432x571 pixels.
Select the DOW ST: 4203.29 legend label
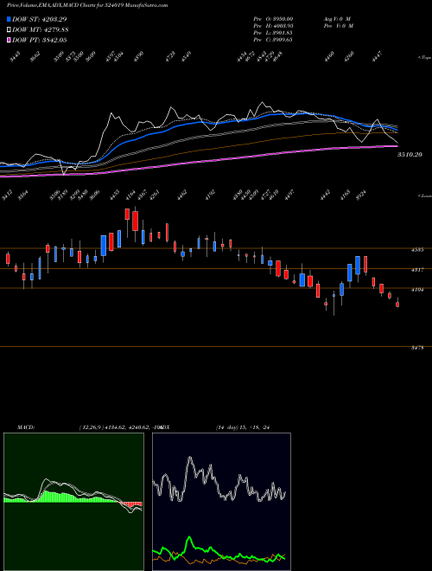39,19
